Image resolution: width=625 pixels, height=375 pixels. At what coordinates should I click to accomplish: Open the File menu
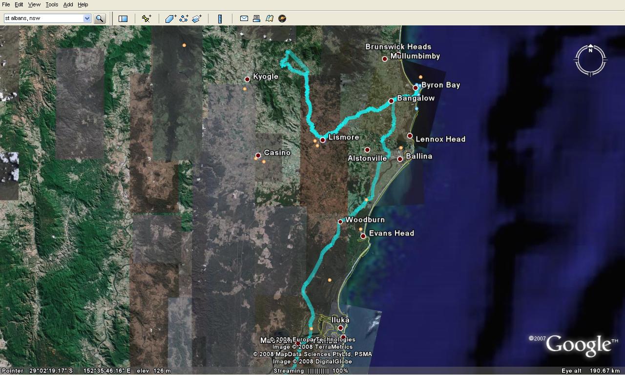(6, 4)
